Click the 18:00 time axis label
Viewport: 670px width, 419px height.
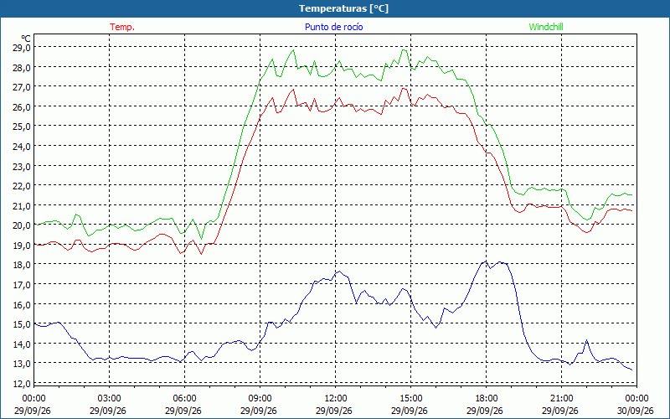point(487,399)
